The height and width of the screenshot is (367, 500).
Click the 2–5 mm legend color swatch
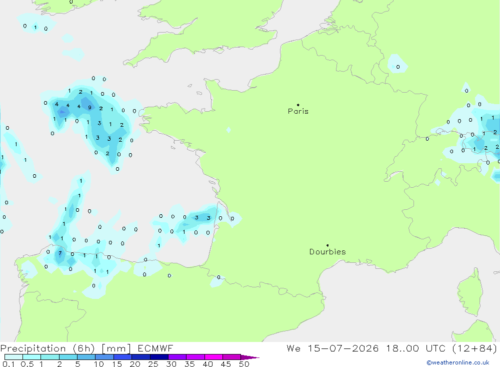point(68,357)
